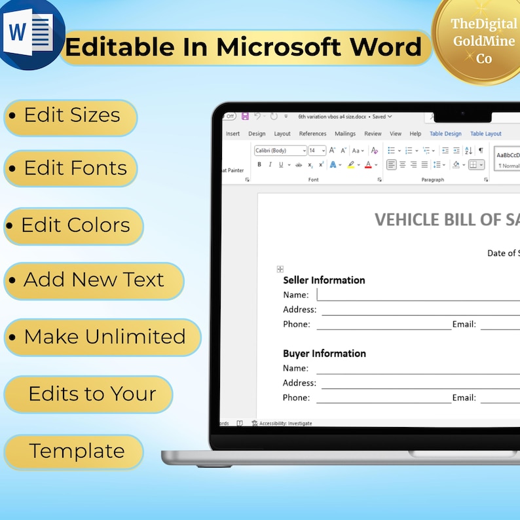Viewport: 520px width, 520px height.
Task: Open the Font dialog launcher
Action: pyautogui.click(x=379, y=179)
